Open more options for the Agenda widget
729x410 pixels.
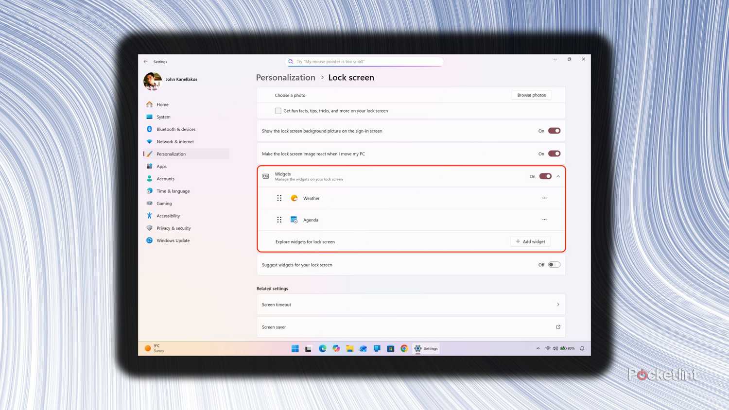pos(544,220)
